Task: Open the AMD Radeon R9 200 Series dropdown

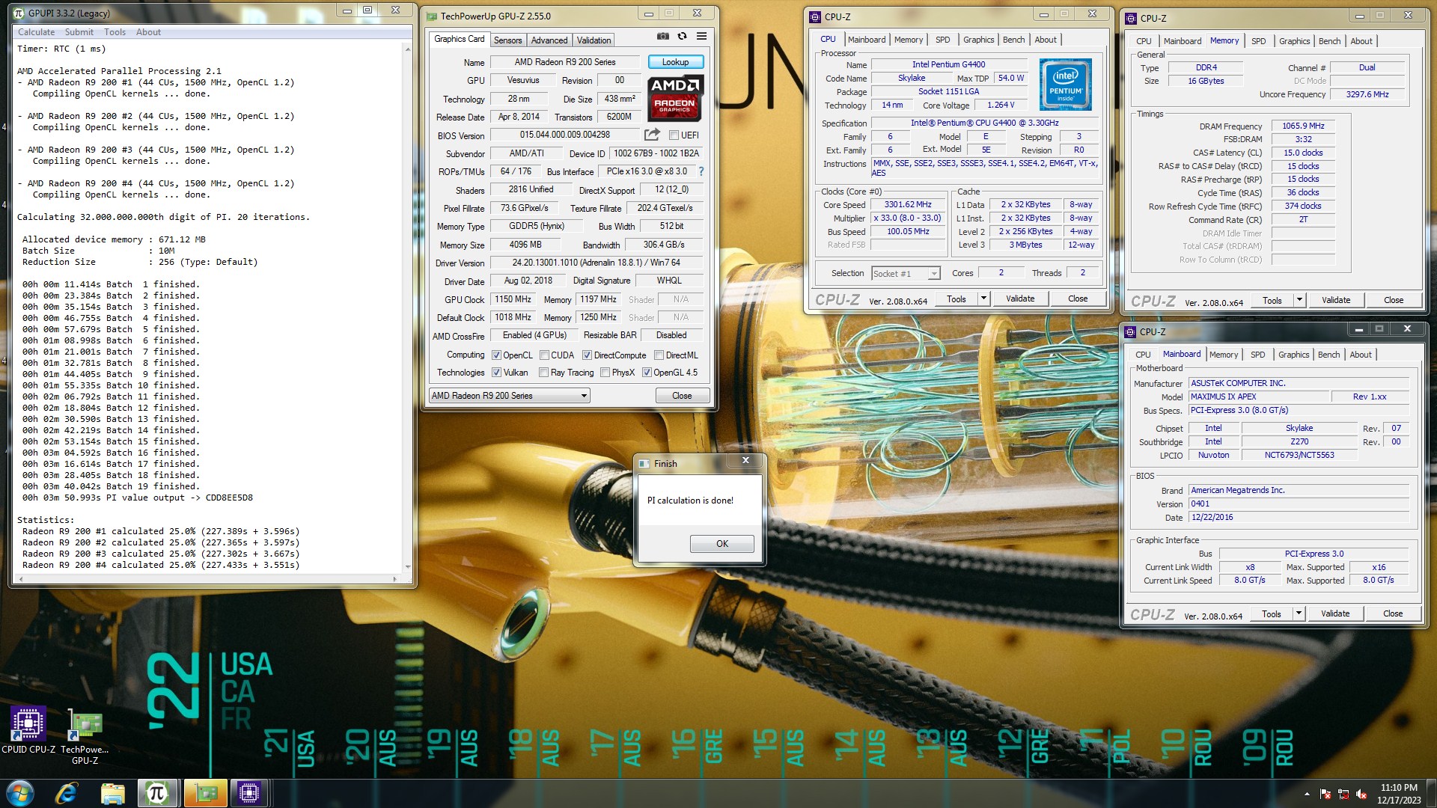Action: 510,396
